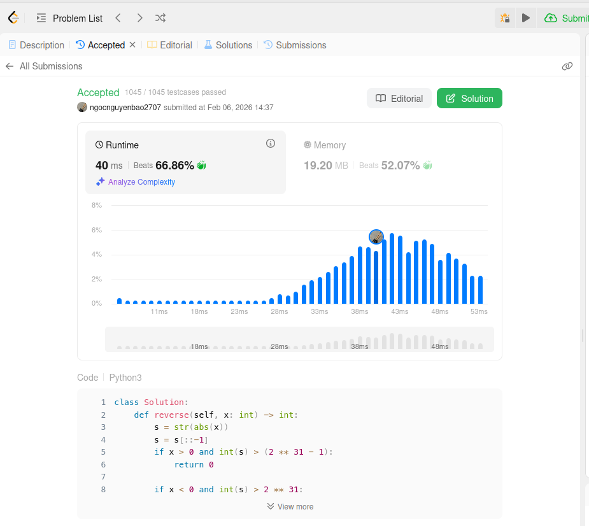
Task: Click Analyze Complexity link
Action: (x=136, y=182)
